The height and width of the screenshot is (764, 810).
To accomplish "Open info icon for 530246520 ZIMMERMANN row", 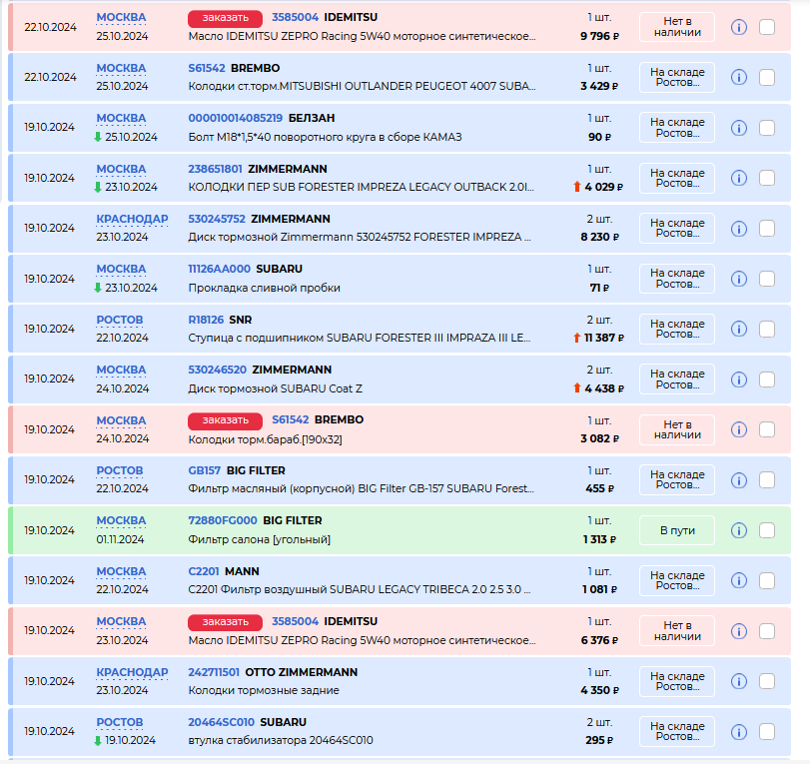I will 739,380.
